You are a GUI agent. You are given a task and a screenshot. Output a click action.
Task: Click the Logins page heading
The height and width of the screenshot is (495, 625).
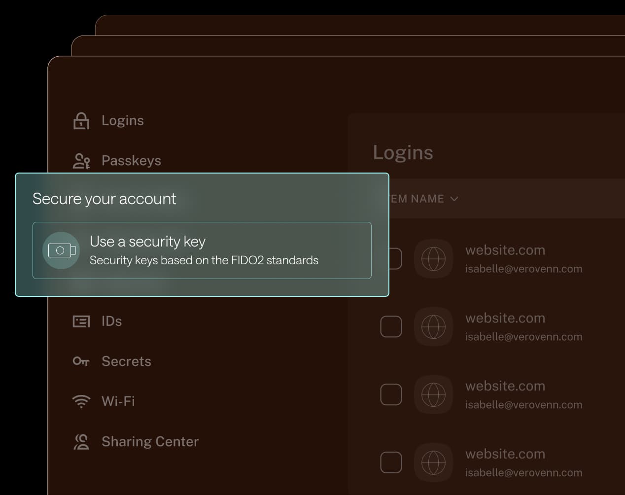[403, 153]
